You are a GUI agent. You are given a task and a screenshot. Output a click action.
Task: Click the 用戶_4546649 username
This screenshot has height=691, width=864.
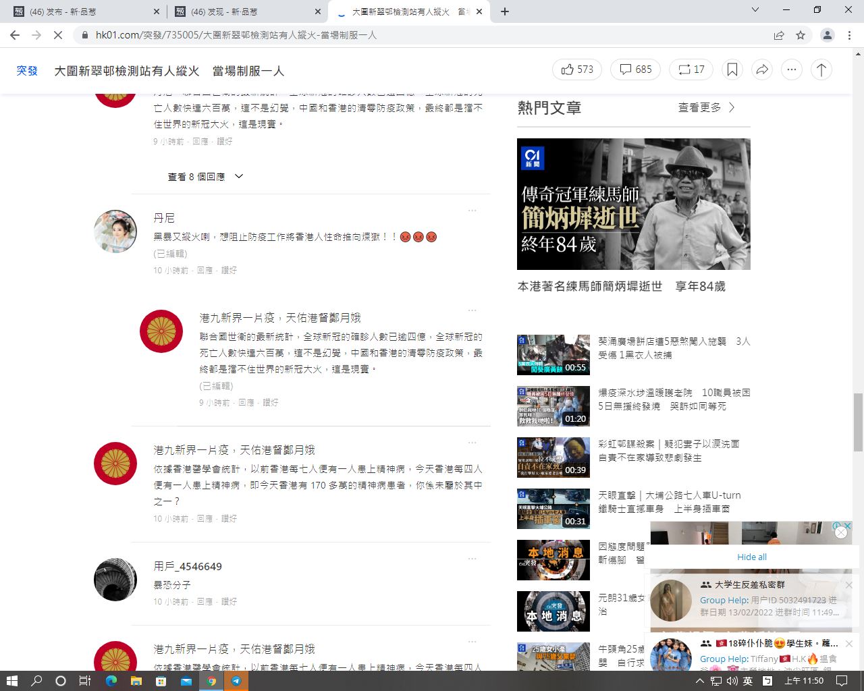point(188,566)
